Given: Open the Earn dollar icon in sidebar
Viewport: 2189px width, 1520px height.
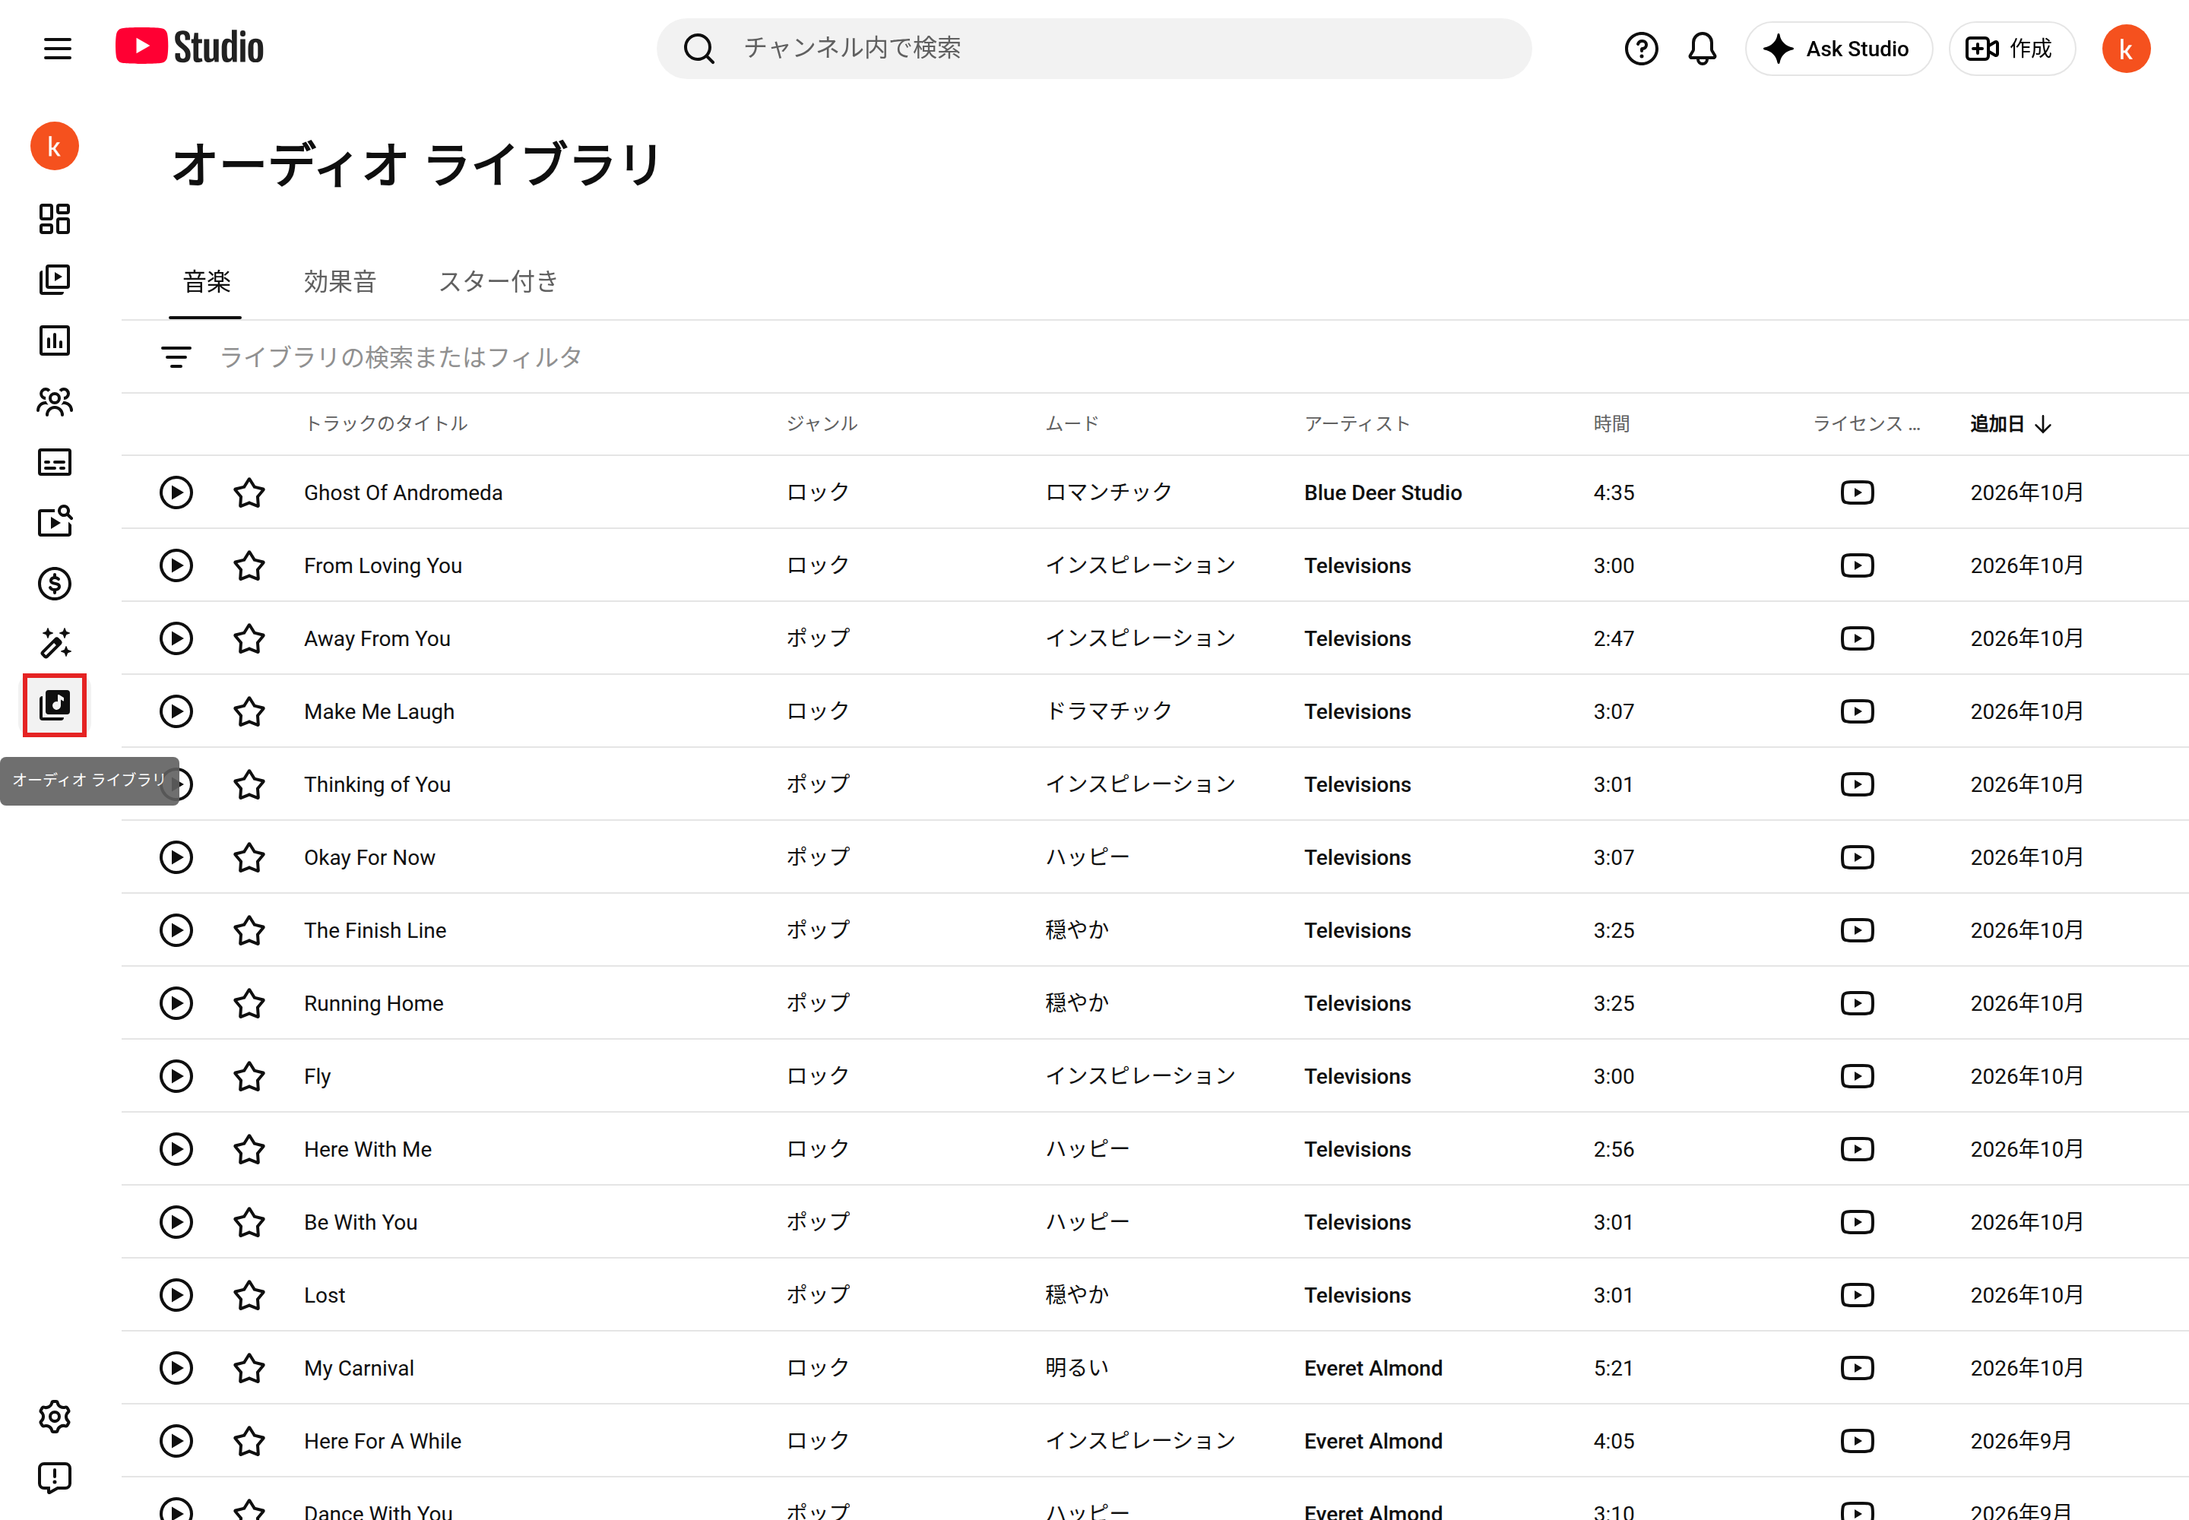Looking at the screenshot, I should click(54, 583).
